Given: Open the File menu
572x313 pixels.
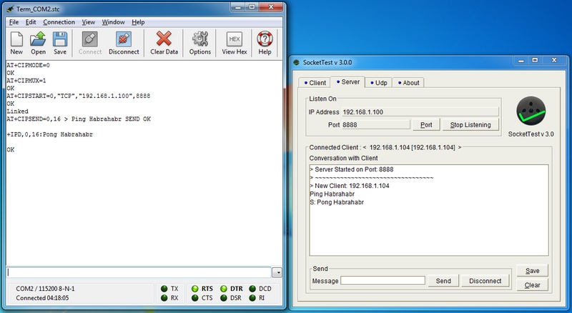Looking at the screenshot, I should coord(14,22).
